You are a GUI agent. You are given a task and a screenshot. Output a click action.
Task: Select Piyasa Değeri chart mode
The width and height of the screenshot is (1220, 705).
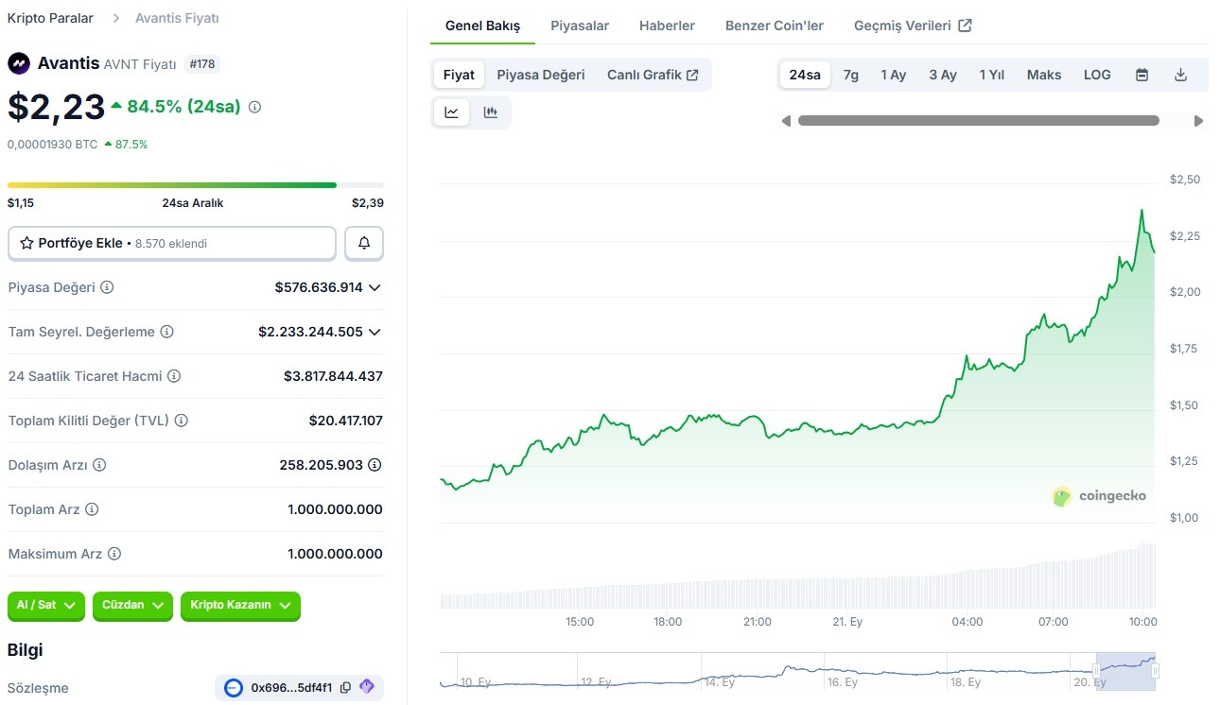(541, 75)
